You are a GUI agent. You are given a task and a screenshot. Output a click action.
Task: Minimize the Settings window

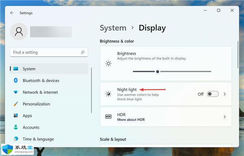(x=205, y=11)
